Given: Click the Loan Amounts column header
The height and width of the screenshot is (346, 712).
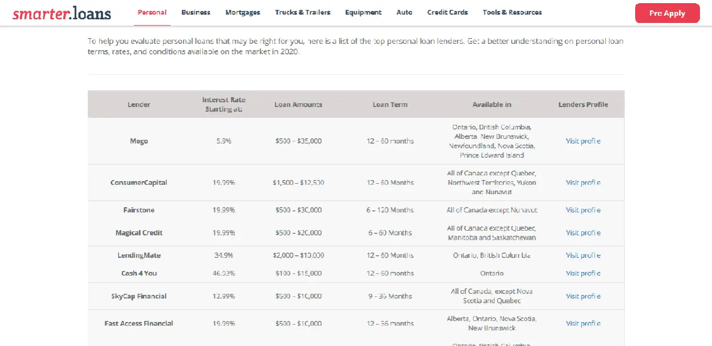Looking at the screenshot, I should point(298,104).
